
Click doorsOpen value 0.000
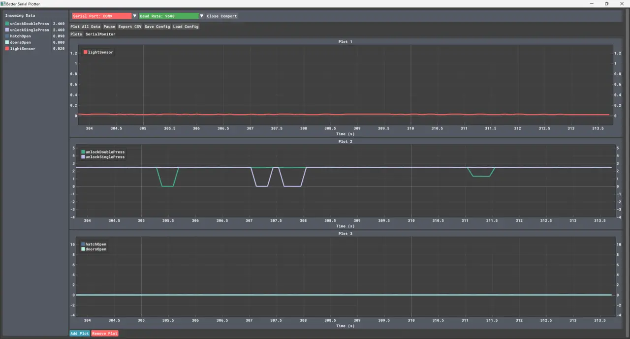[x=59, y=42]
